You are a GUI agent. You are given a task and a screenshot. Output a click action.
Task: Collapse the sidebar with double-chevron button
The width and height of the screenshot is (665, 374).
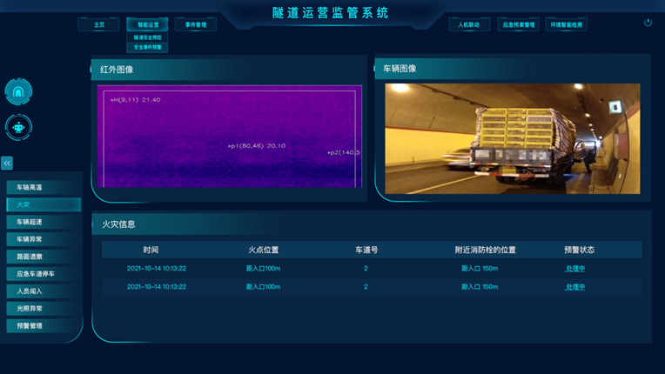(7, 163)
